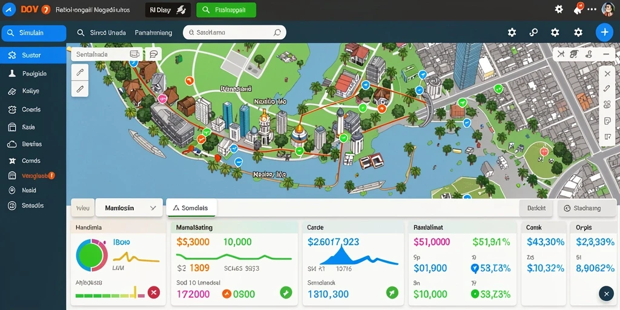
Task: Select the pencil tool on the map
Action: (80, 89)
